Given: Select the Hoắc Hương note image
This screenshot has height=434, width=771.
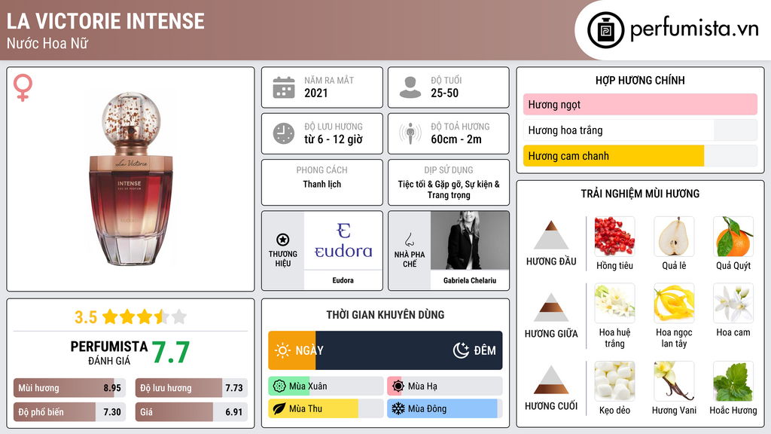Looking at the screenshot, I should (x=733, y=381).
